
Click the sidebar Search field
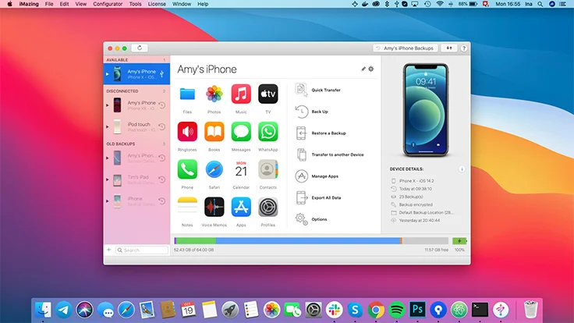pos(142,250)
